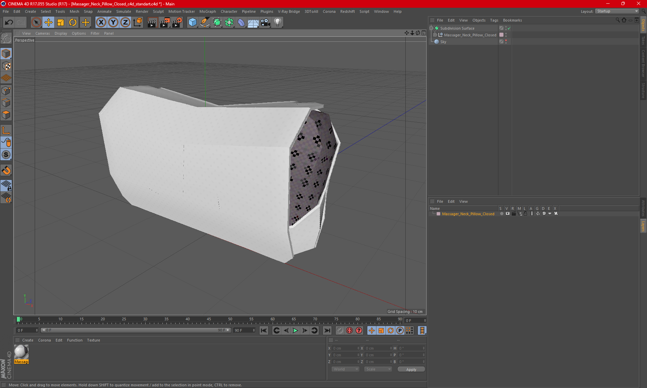Add a Cube primitive object

coord(192,22)
